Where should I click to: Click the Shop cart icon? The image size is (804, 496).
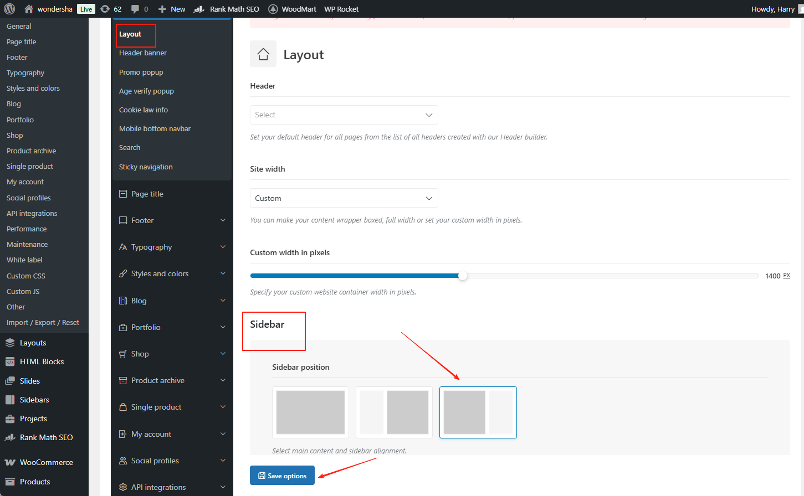tap(123, 354)
